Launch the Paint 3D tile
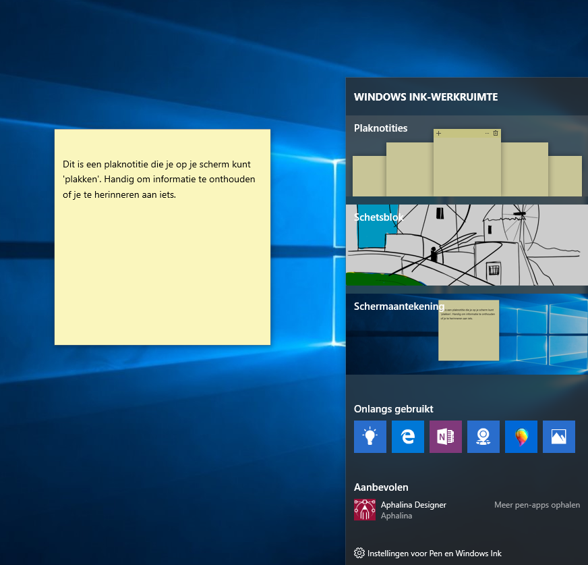This screenshot has width=588, height=565. tap(521, 437)
